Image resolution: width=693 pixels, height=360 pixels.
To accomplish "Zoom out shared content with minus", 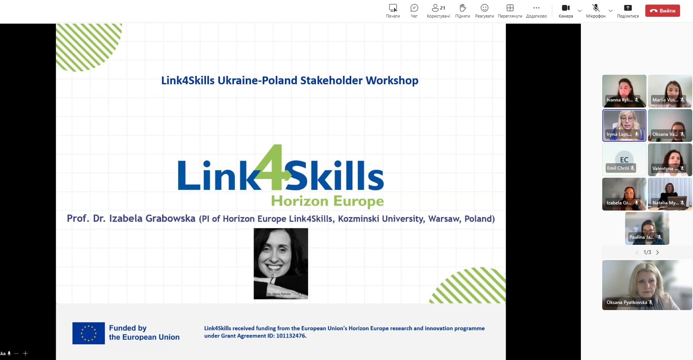I will pos(16,354).
